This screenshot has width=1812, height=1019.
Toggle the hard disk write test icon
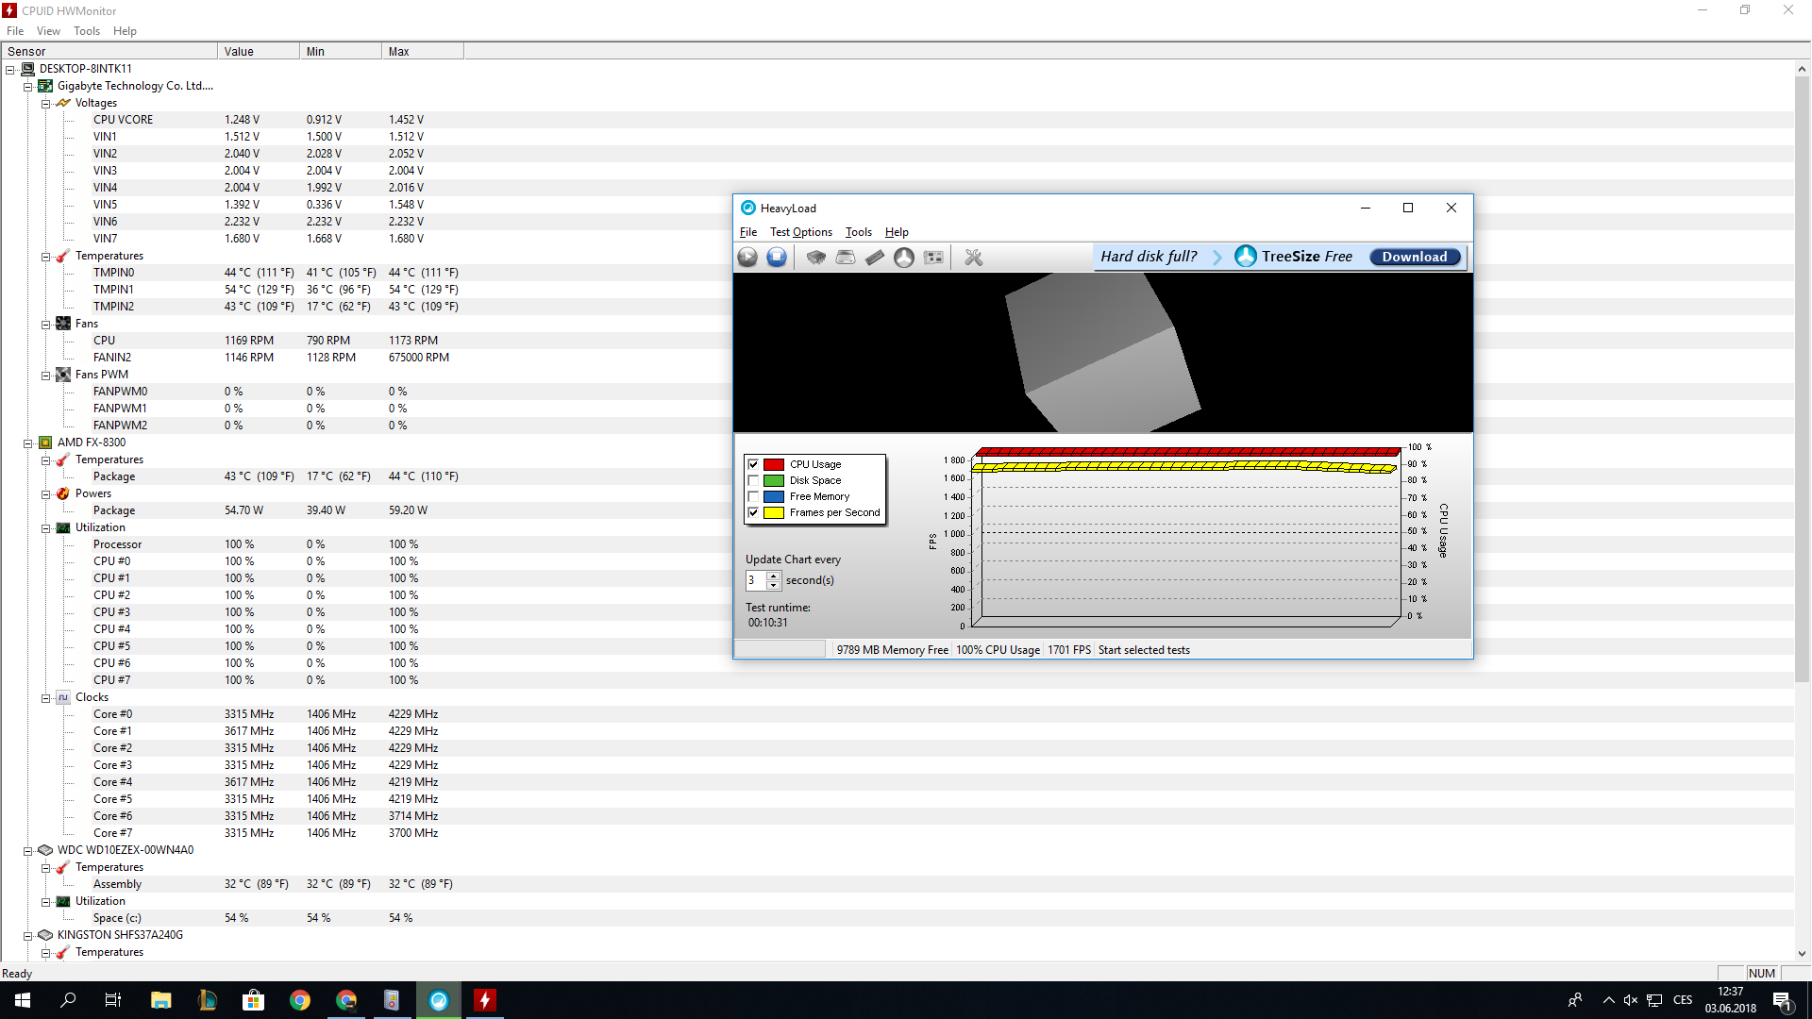pos(846,257)
